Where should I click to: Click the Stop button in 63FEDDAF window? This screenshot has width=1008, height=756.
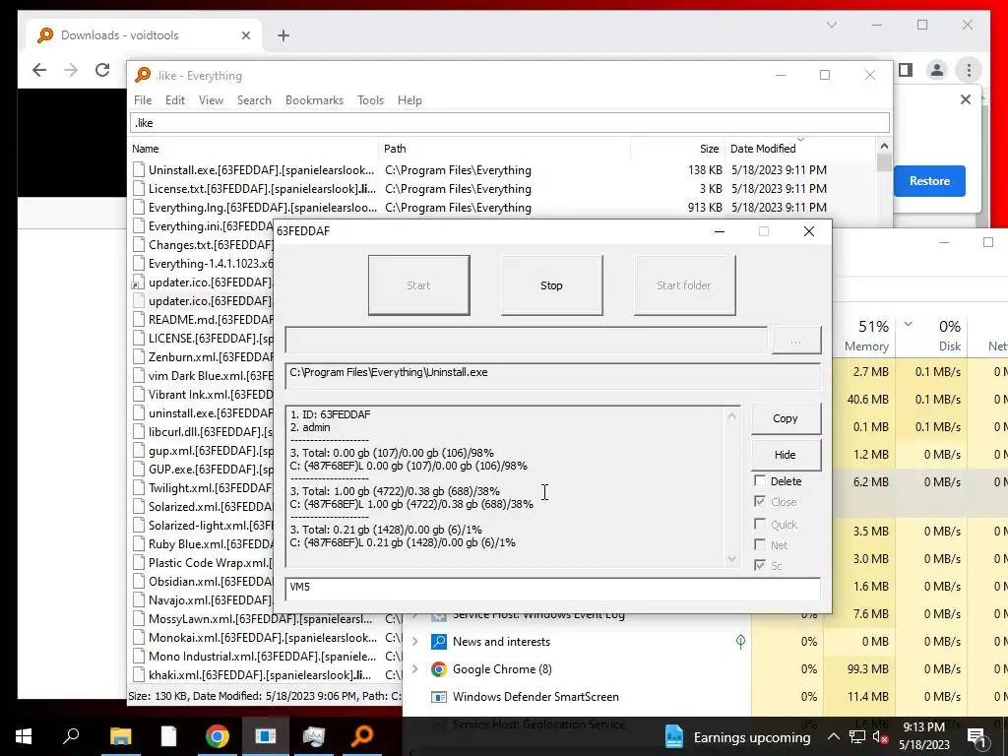pyautogui.click(x=551, y=285)
